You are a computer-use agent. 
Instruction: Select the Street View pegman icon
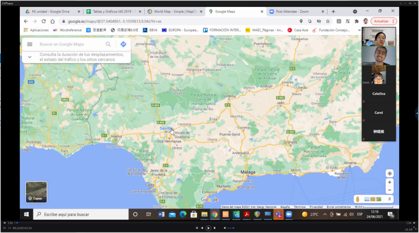coord(357,199)
